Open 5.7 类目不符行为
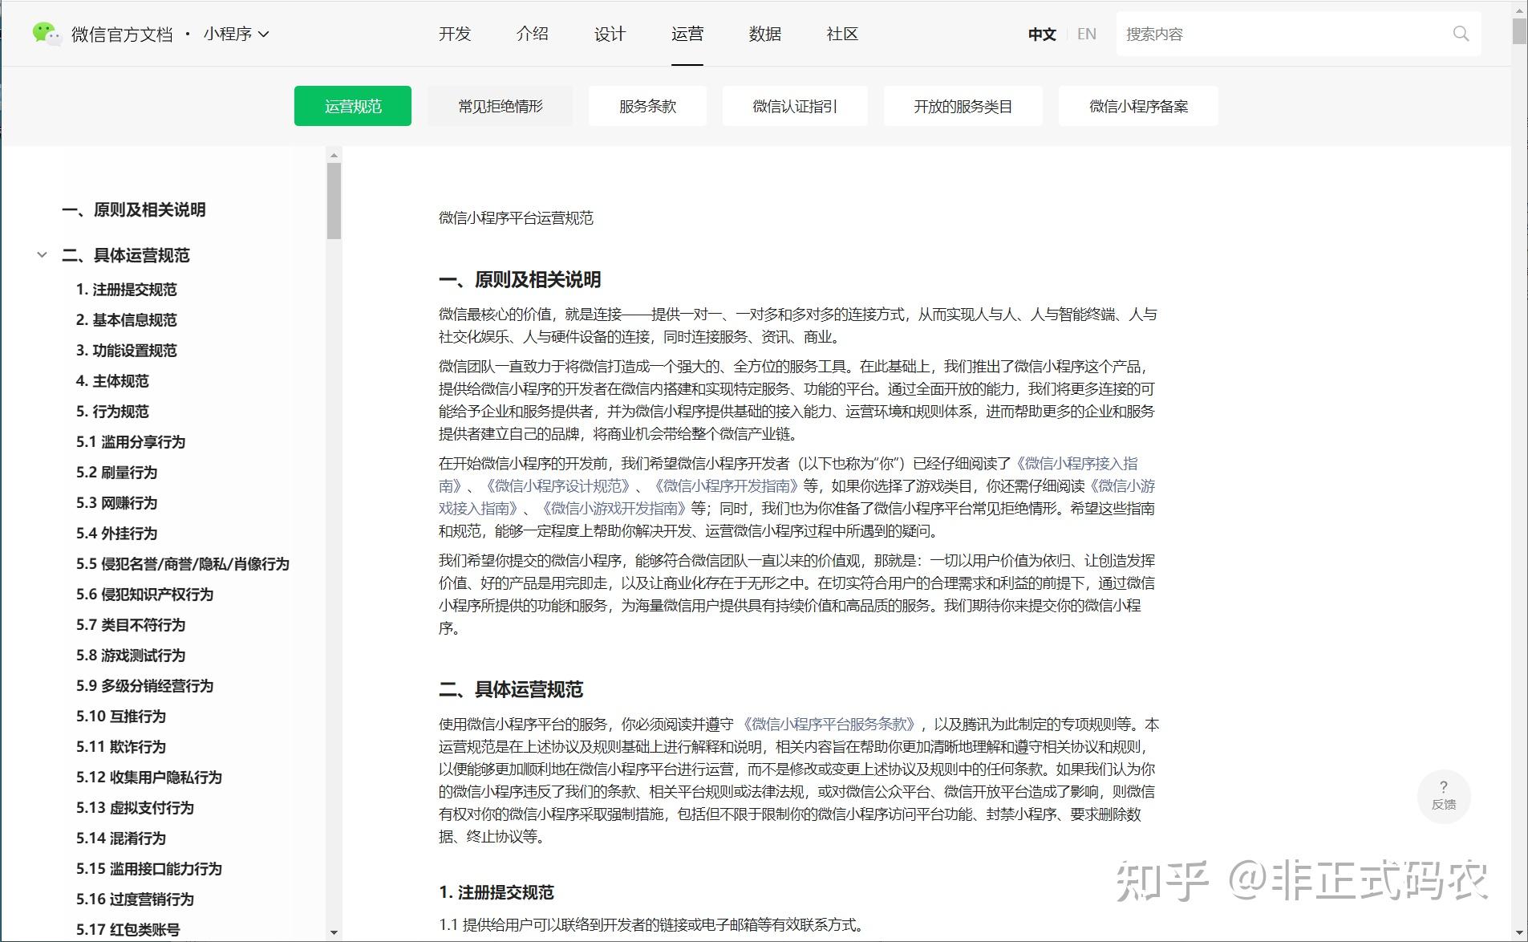The width and height of the screenshot is (1528, 942). click(x=131, y=625)
